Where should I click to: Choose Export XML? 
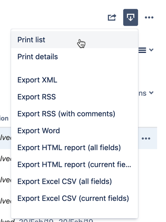point(75,80)
